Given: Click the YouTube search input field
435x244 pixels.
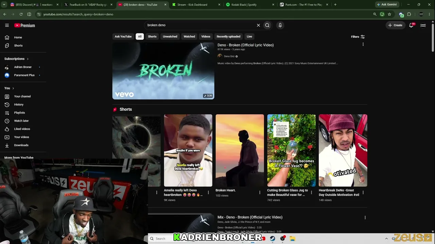Looking at the screenshot, I should tap(201, 25).
